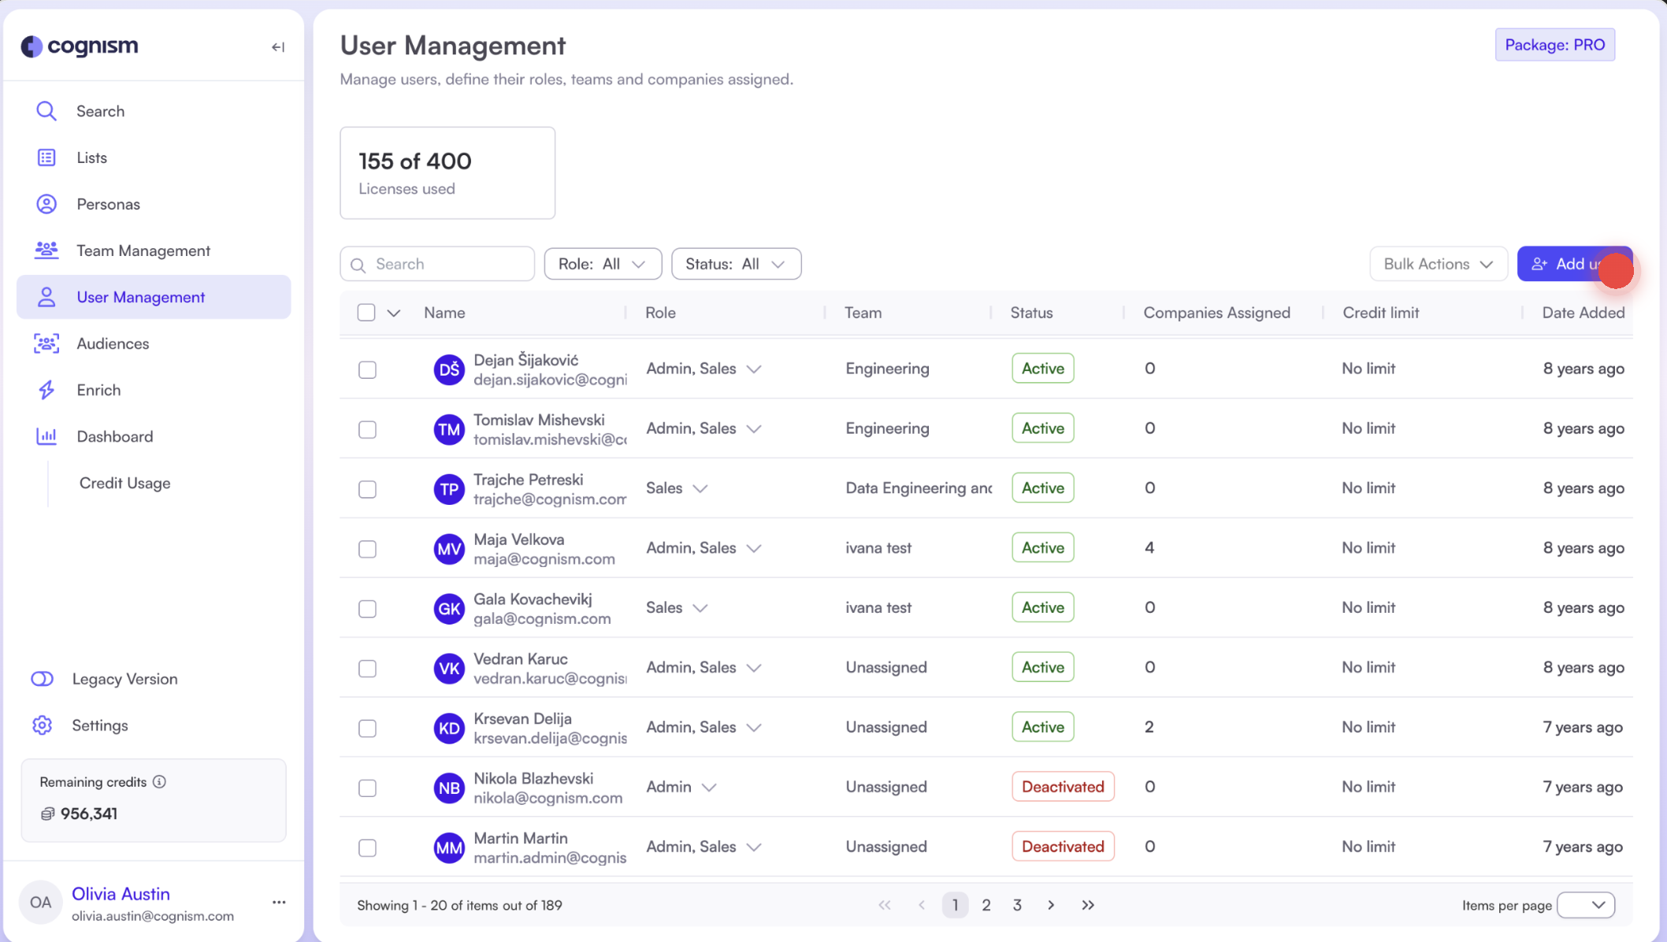Check the row checkbox for Maja Velkova
1667x942 pixels.
tap(367, 549)
